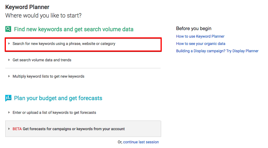The image size is (268, 148).
Task: Click the continue last session link
Action: tap(141, 142)
